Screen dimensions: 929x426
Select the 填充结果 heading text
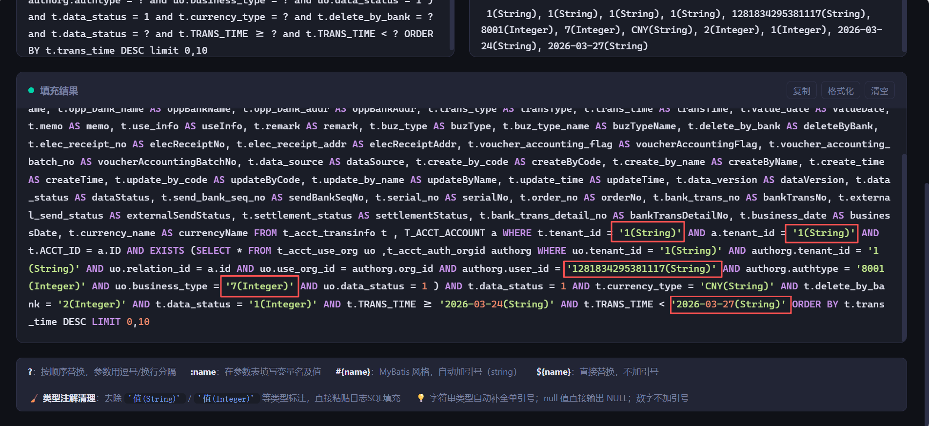[59, 91]
